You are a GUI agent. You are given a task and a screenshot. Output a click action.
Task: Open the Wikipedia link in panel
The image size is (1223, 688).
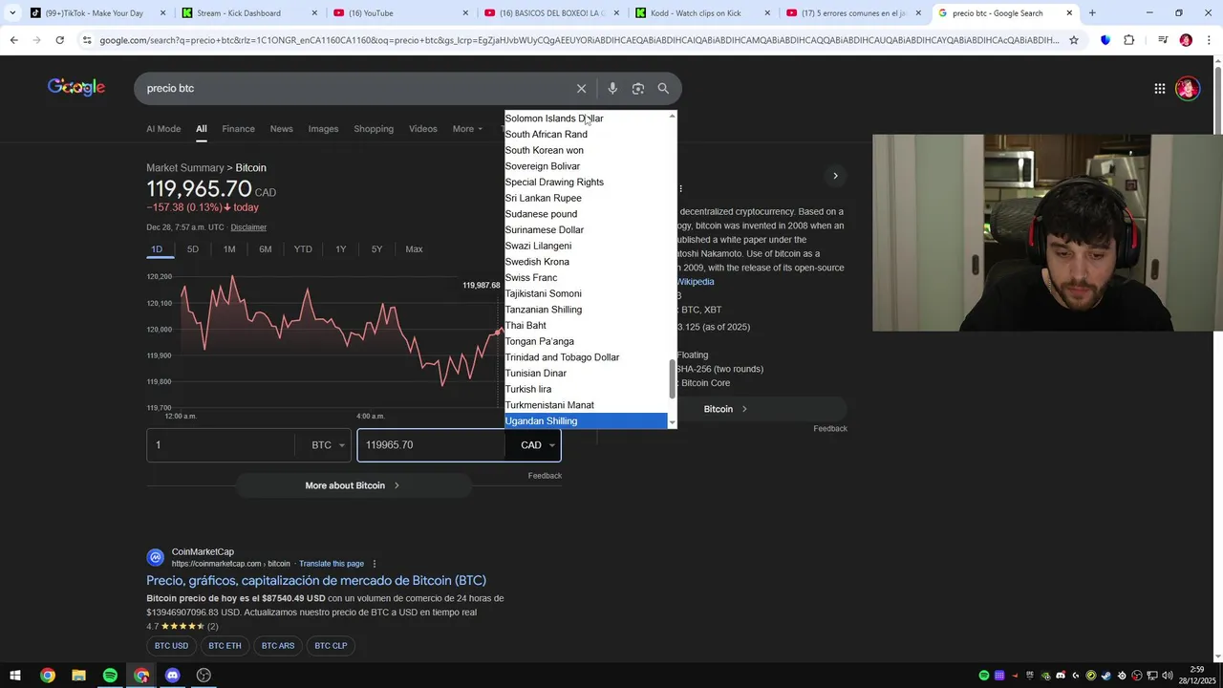[696, 282]
